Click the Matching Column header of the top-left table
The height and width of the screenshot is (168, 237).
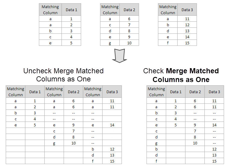click(50, 10)
